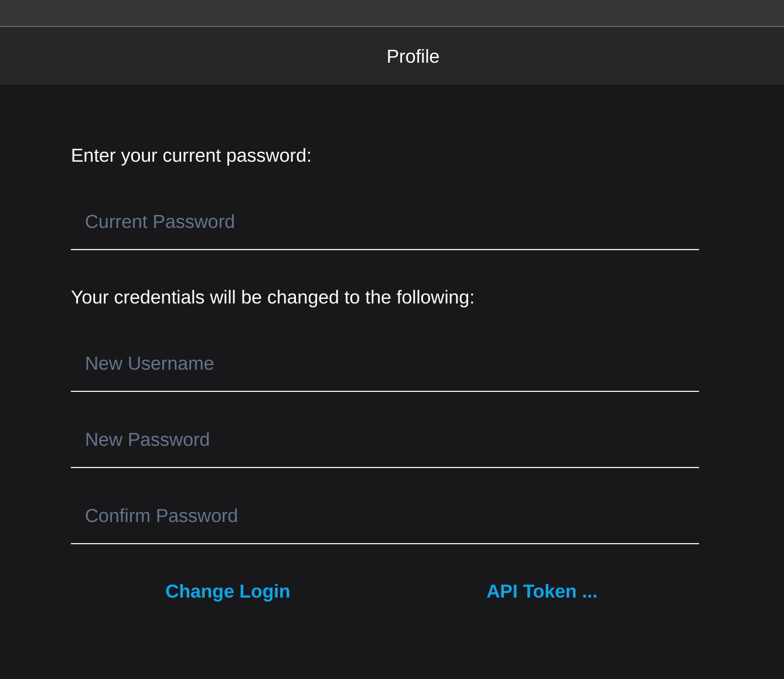Click into the Confirm Password field
The width and height of the screenshot is (784, 679).
(x=385, y=516)
